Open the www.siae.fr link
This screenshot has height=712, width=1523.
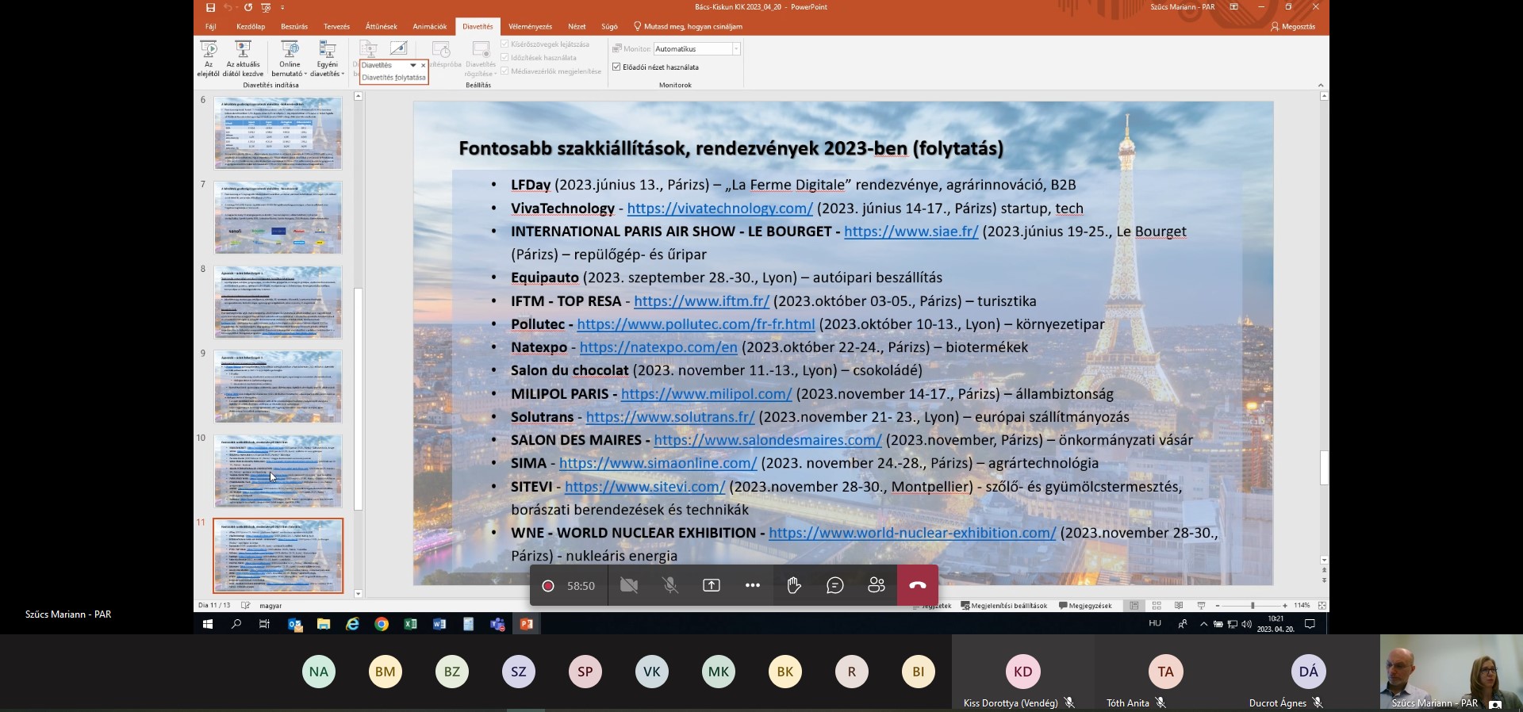(911, 232)
